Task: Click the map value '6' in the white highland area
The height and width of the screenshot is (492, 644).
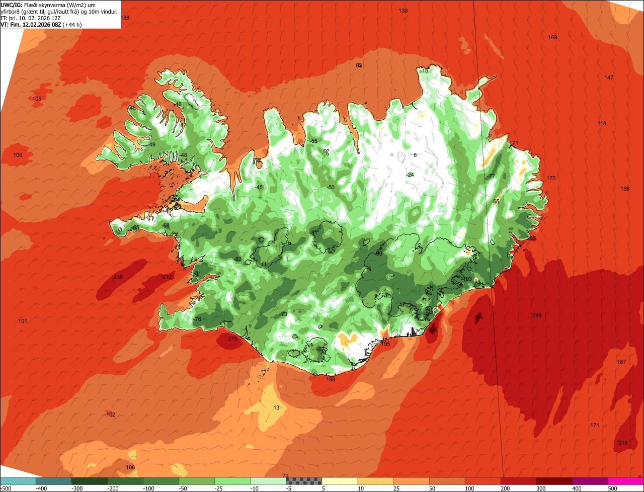Action: (x=415, y=155)
